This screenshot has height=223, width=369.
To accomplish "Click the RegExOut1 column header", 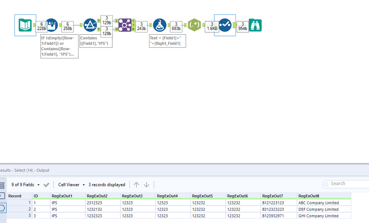I will click(68, 196).
